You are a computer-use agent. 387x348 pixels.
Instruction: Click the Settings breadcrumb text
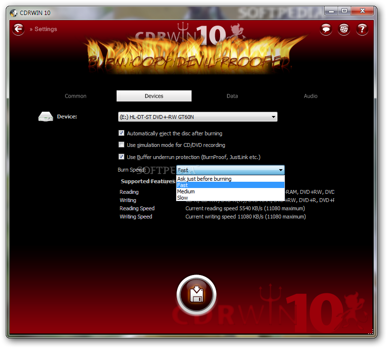(45, 29)
